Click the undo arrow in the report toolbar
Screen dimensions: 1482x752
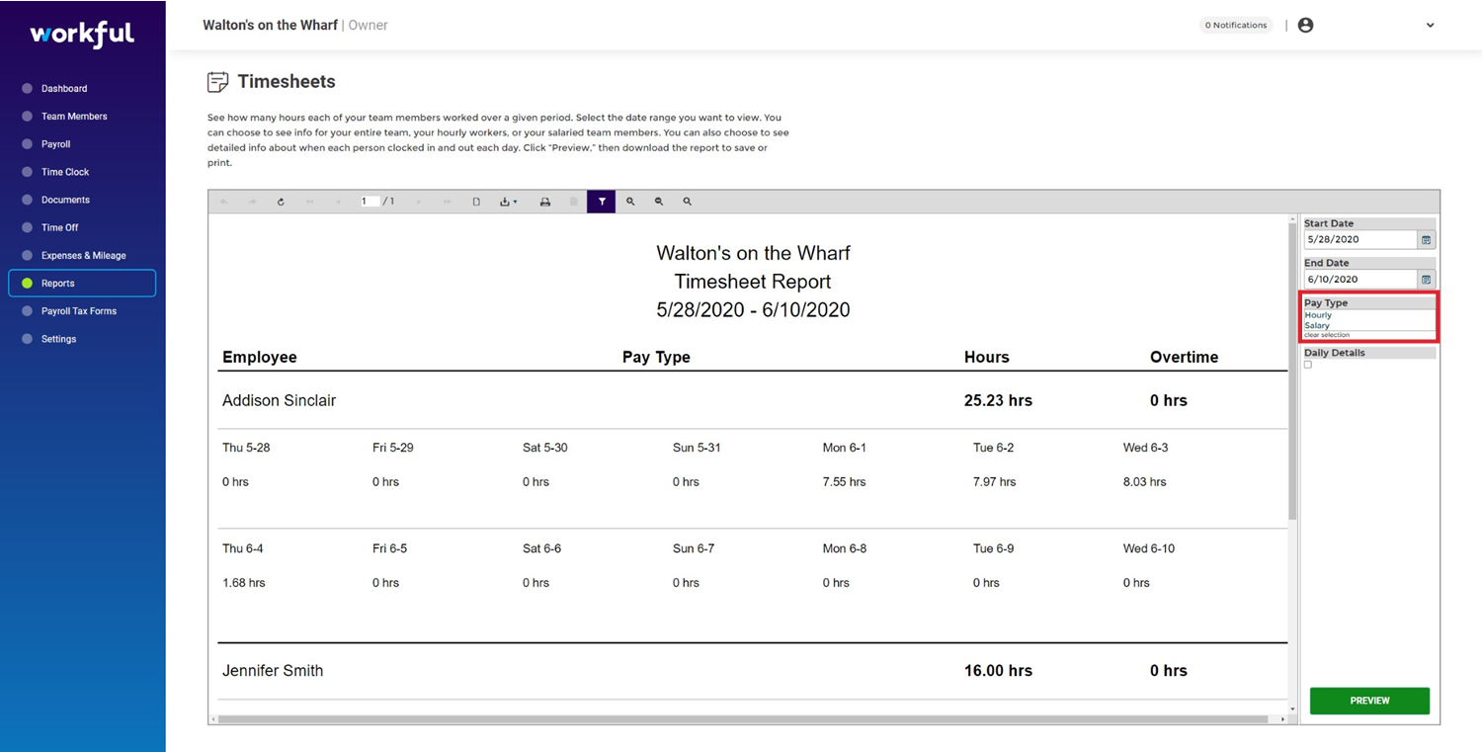coord(224,202)
